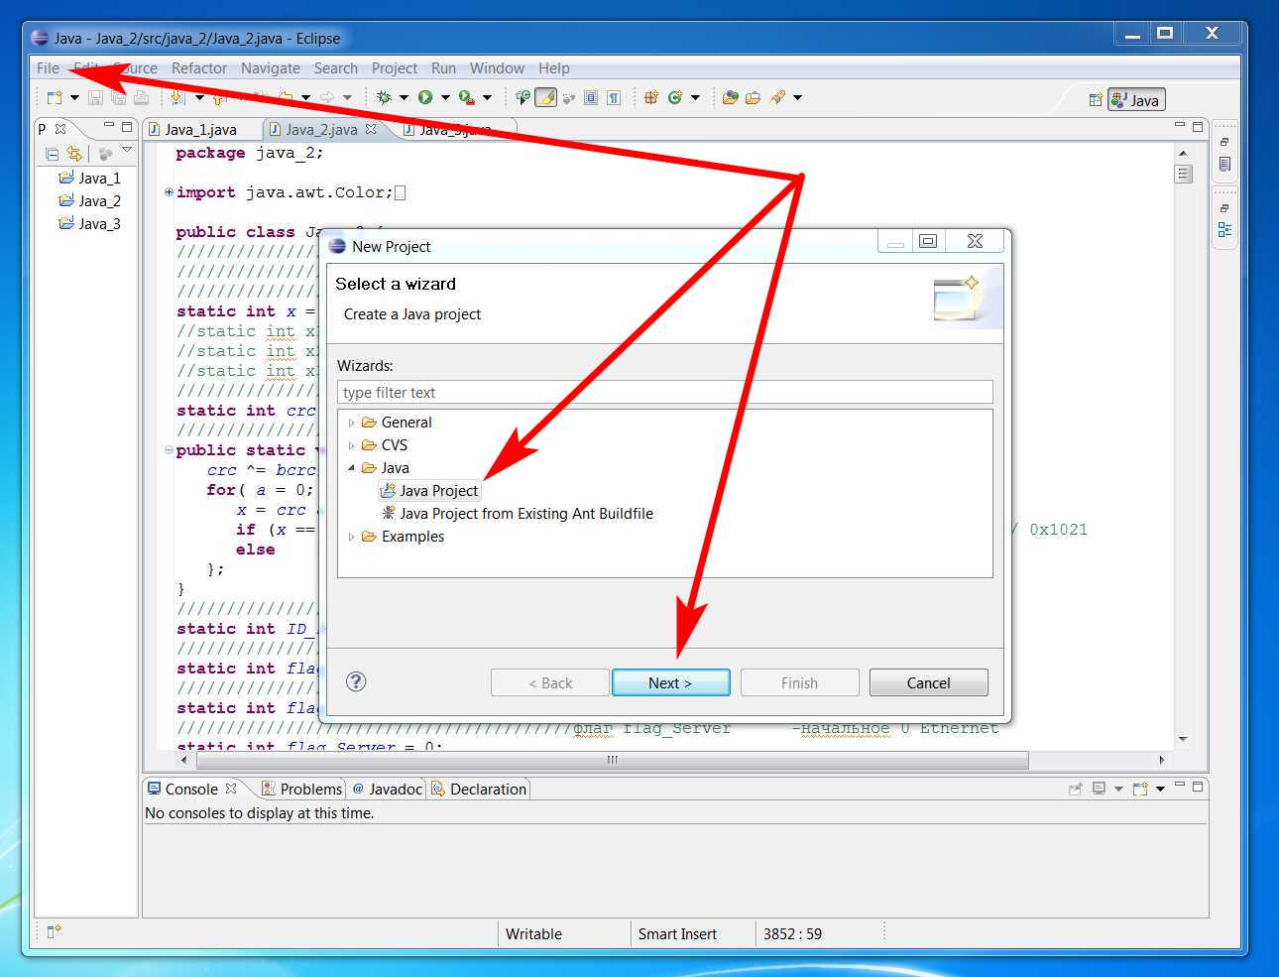Collapse the Java wizard folder
The image size is (1279, 977).
point(351,468)
